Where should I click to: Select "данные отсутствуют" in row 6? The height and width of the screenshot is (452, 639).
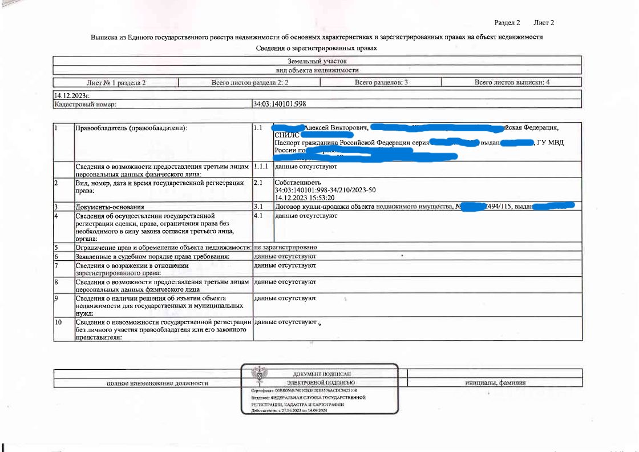coord(285,257)
